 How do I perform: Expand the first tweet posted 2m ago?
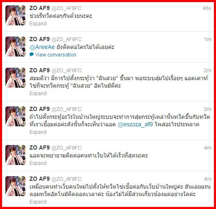pyautogui.click(x=38, y=93)
